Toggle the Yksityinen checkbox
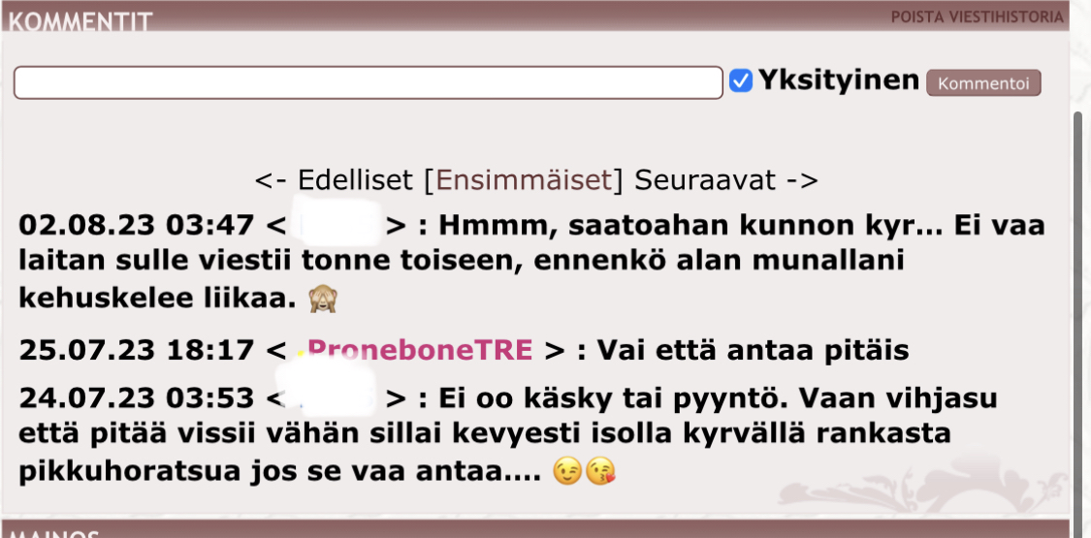This screenshot has width=1091, height=538. pos(740,80)
